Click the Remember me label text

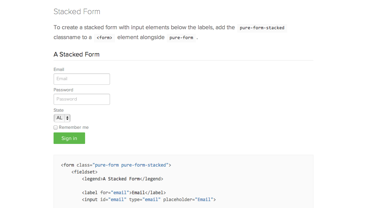74,127
